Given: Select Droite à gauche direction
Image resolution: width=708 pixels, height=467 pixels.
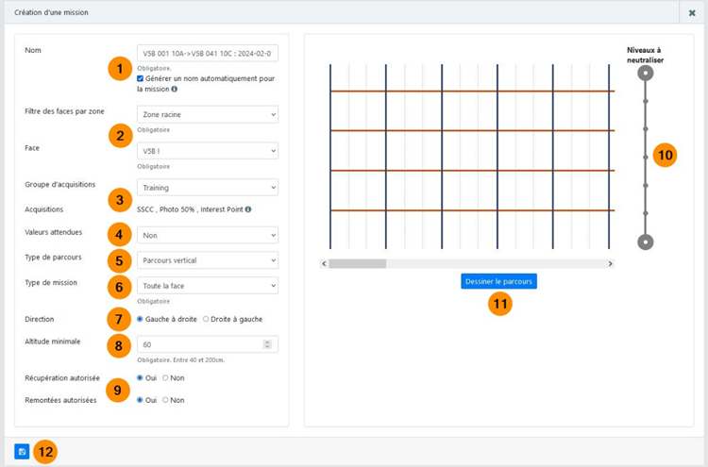Looking at the screenshot, I should [x=207, y=319].
